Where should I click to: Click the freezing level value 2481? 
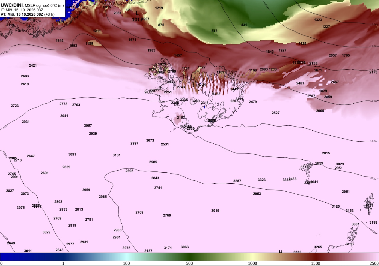click(300, 83)
